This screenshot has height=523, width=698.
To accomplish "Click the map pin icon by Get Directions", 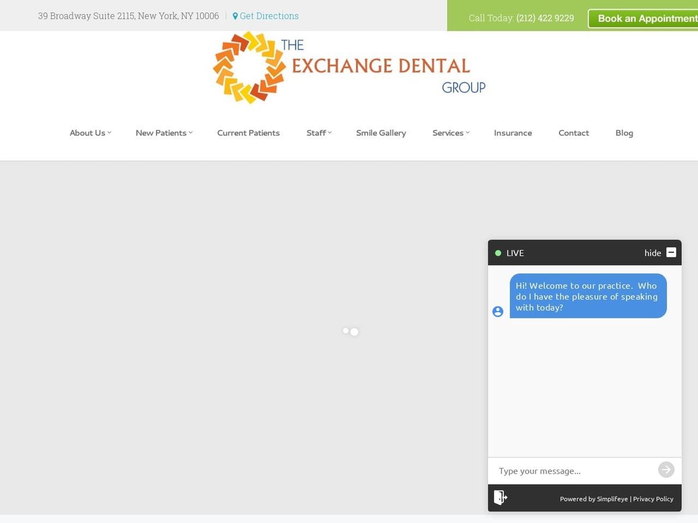I will pos(235,16).
